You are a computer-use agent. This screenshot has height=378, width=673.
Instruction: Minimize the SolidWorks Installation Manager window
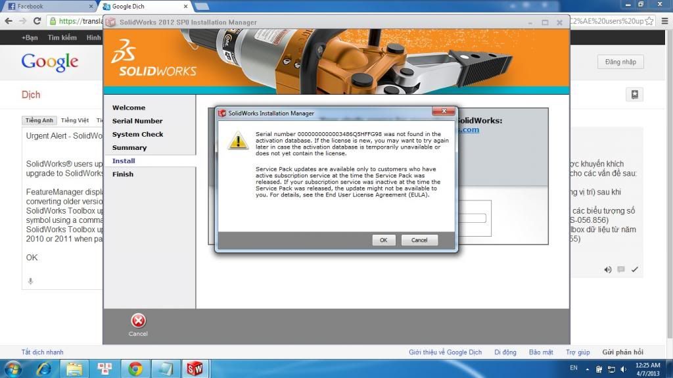[530, 22]
